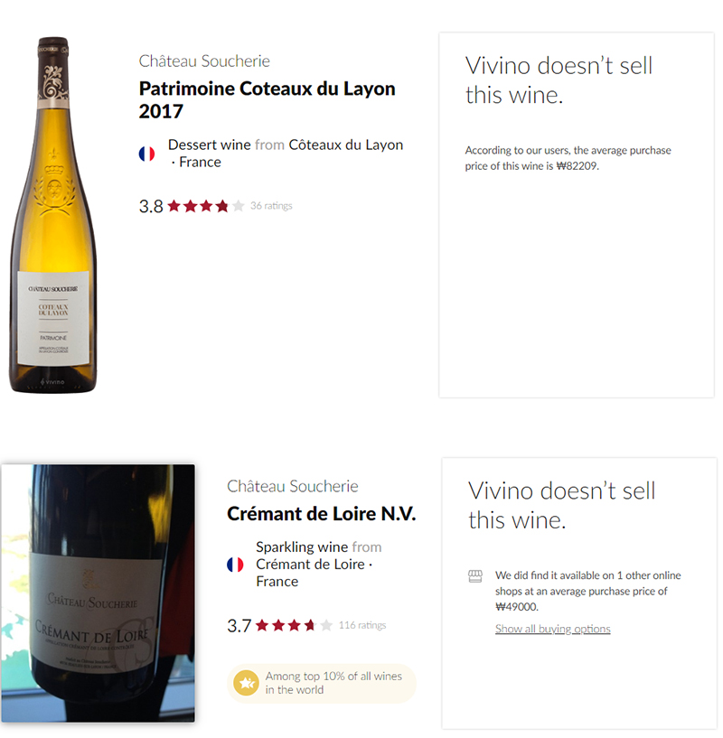Click the Dessert wine type link
723x738 pixels.
click(x=209, y=145)
